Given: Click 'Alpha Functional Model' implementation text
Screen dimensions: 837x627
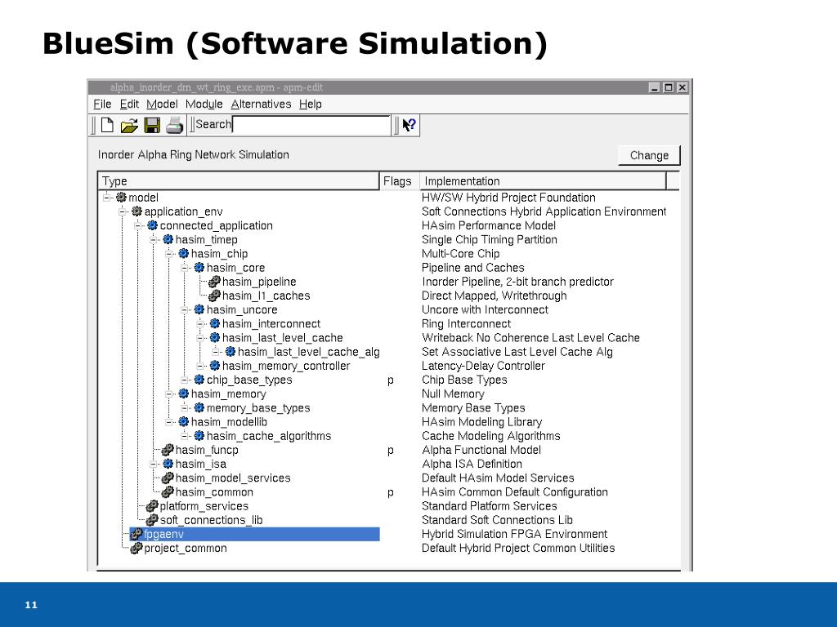Looking at the screenshot, I should coord(481,450).
